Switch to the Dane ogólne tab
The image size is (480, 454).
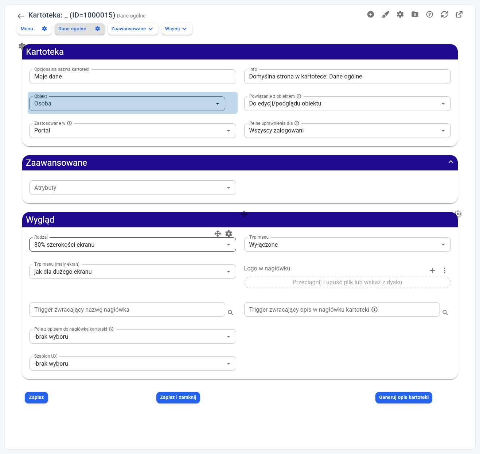[72, 29]
